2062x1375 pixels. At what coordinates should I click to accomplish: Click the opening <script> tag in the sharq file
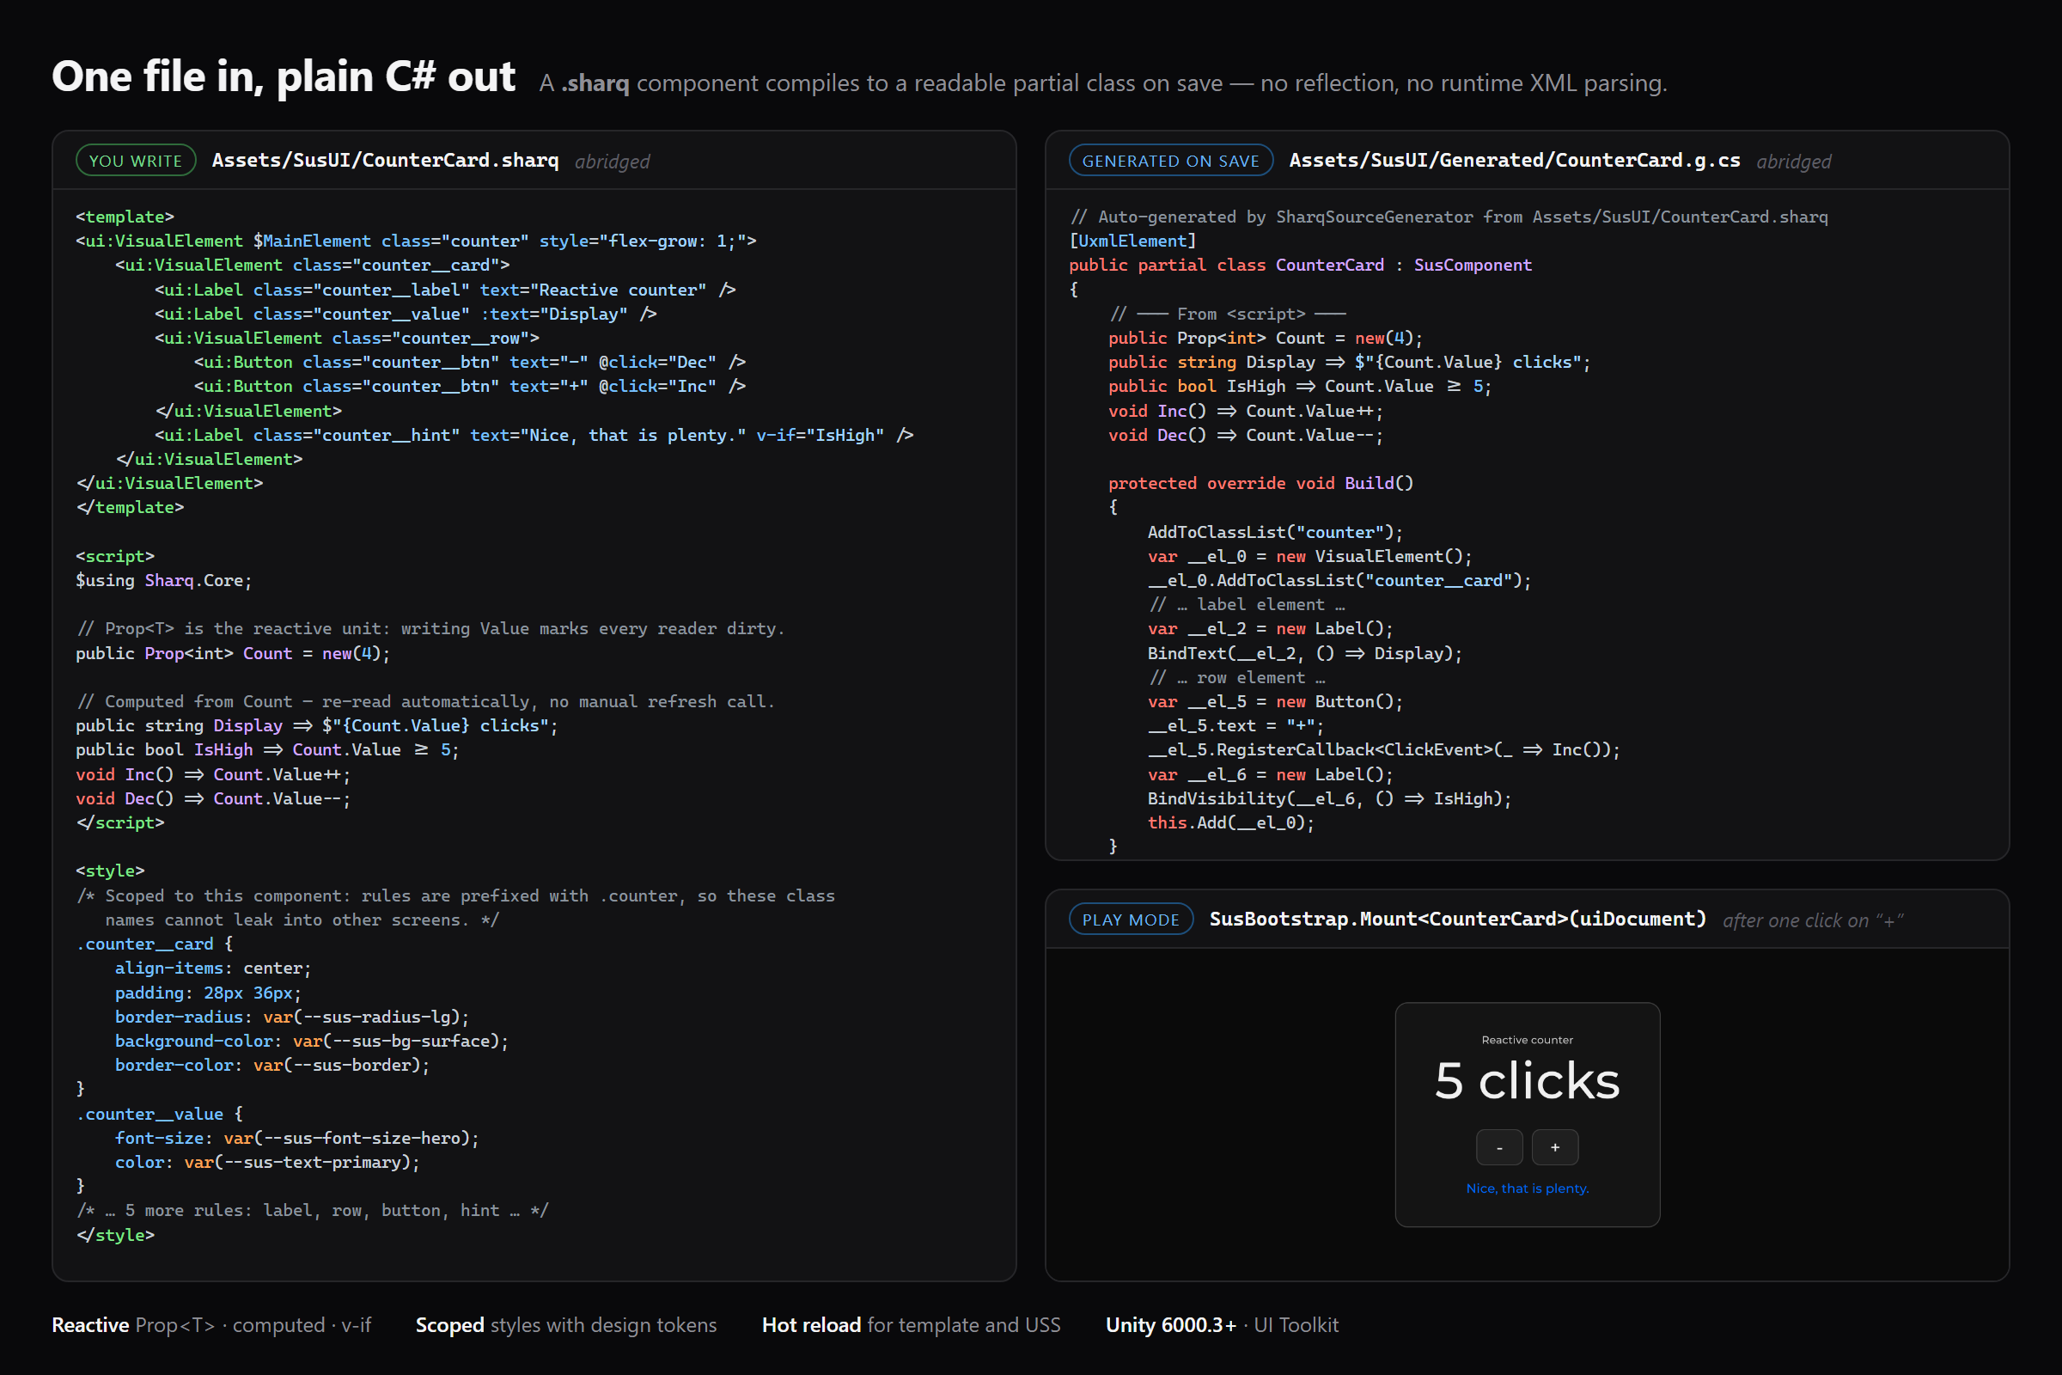point(116,556)
